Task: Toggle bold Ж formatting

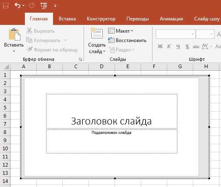Action: coord(160,46)
